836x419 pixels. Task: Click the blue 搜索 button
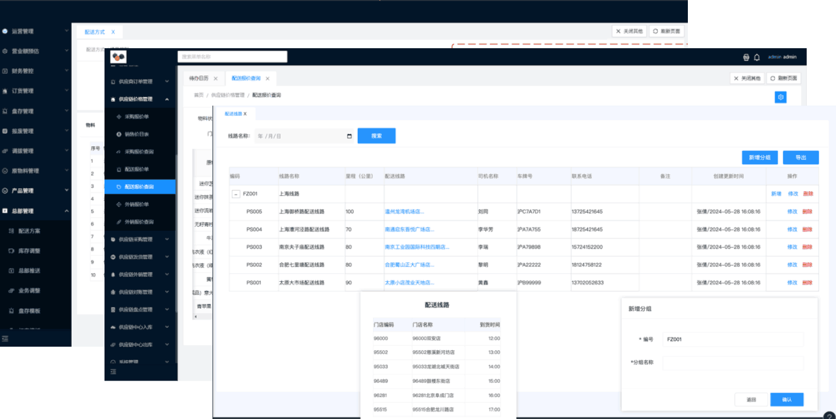coord(376,136)
